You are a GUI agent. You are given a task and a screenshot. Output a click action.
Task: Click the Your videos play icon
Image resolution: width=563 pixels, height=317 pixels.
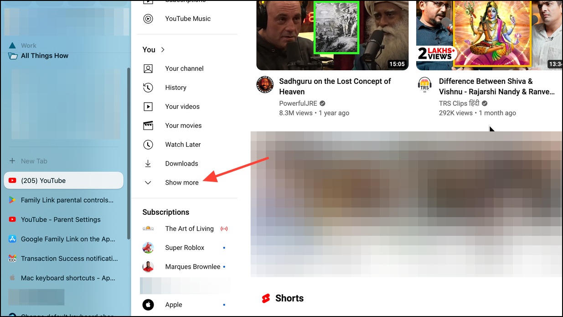148,106
